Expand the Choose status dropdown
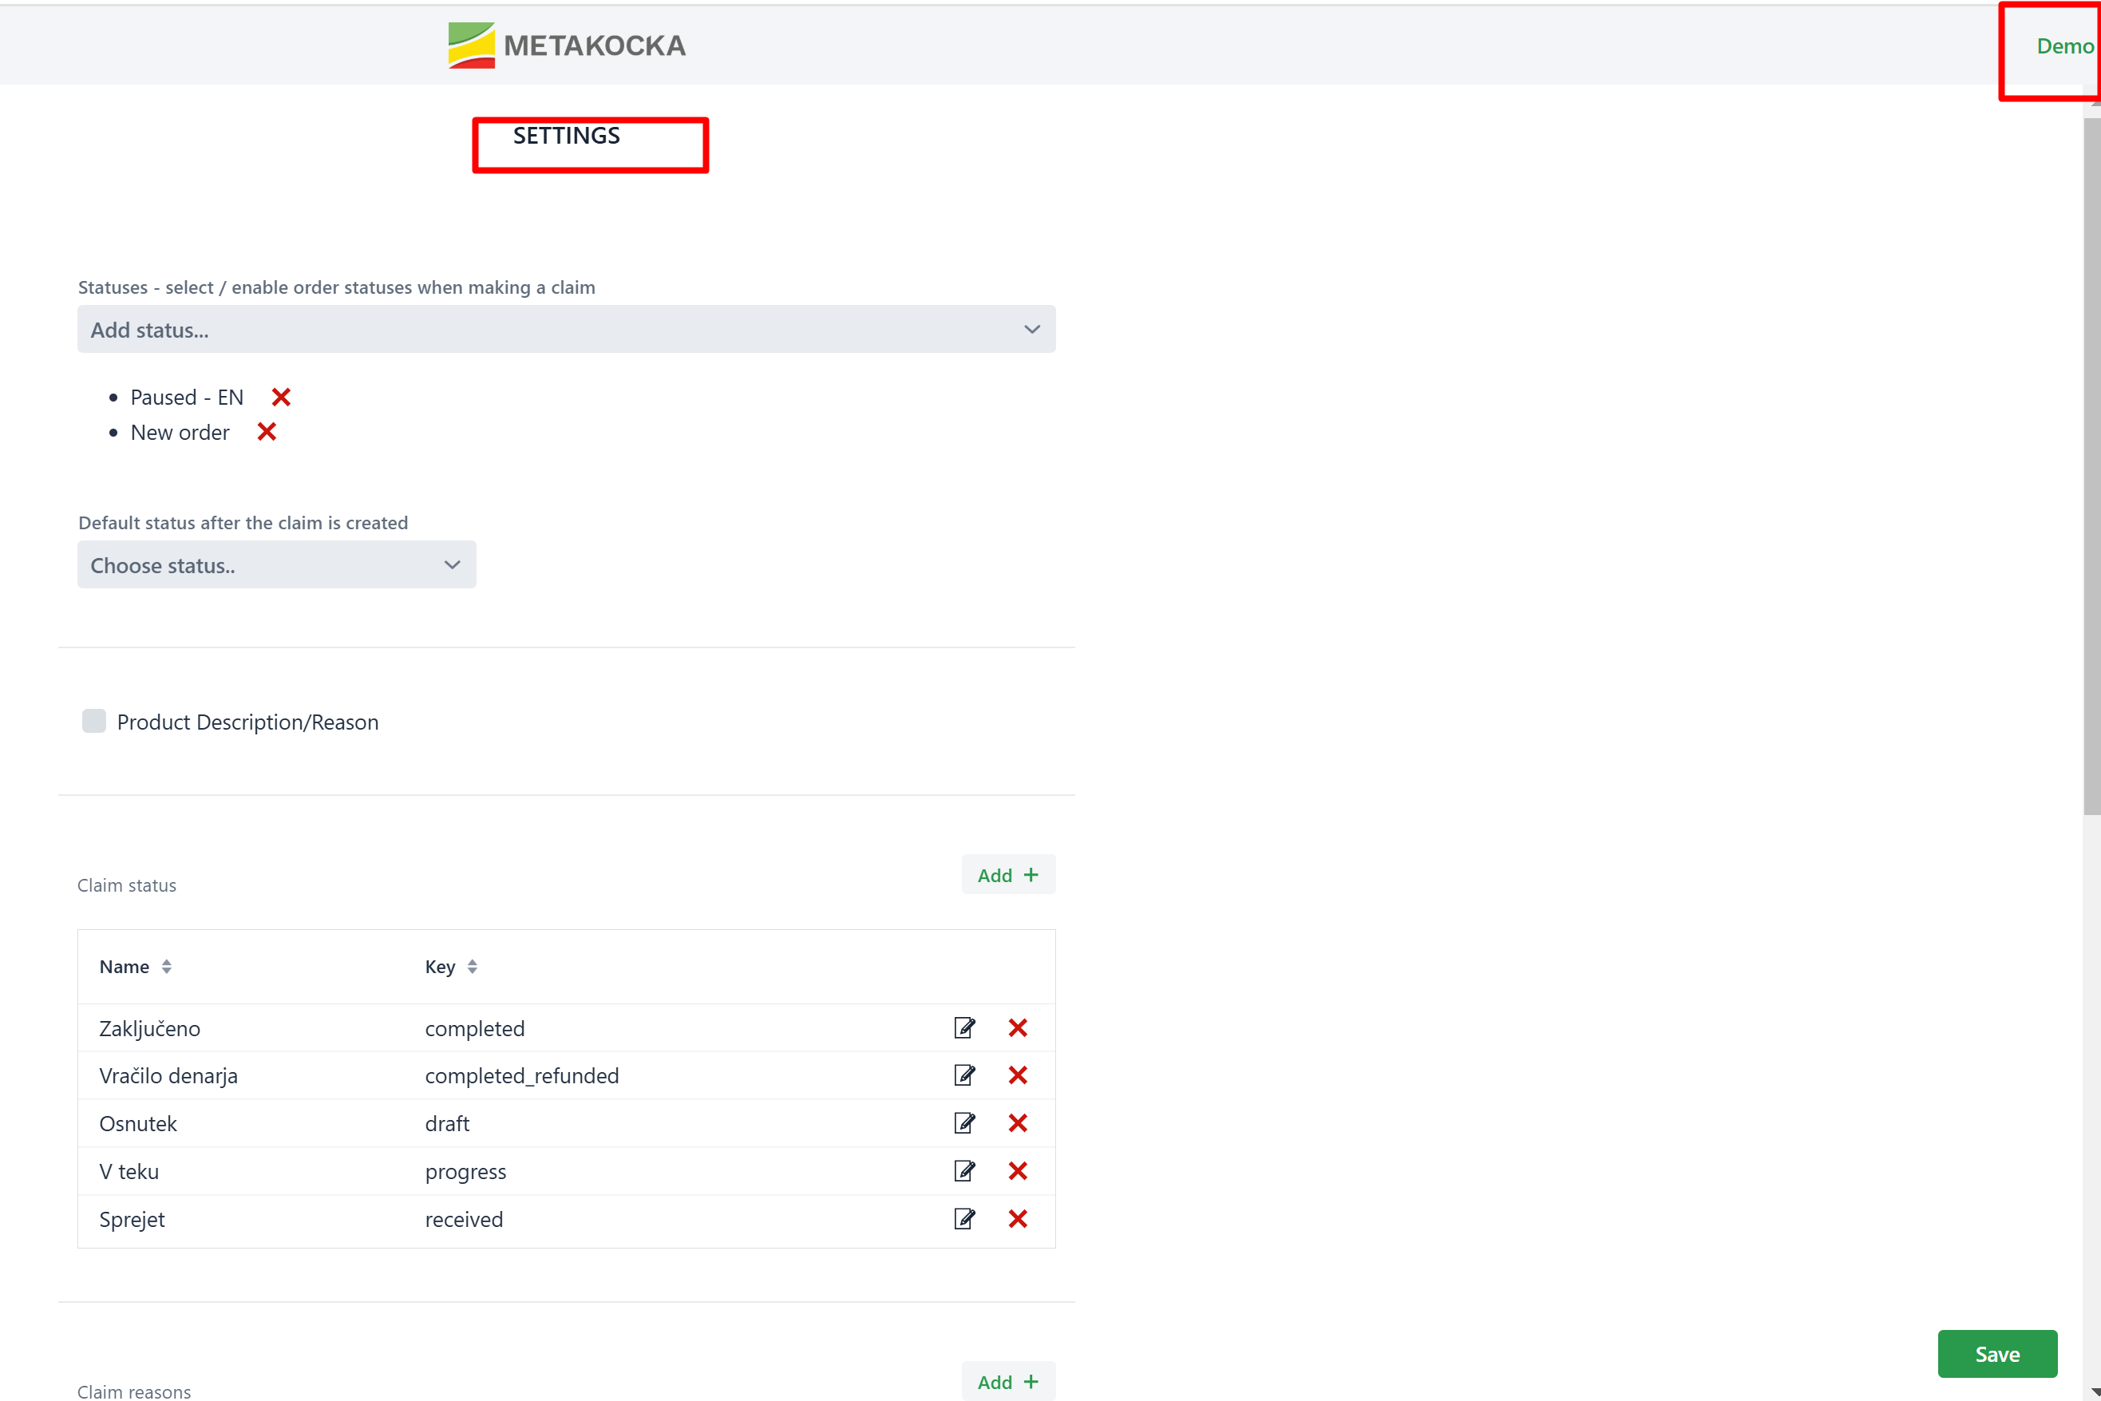The width and height of the screenshot is (2101, 1401). point(276,564)
